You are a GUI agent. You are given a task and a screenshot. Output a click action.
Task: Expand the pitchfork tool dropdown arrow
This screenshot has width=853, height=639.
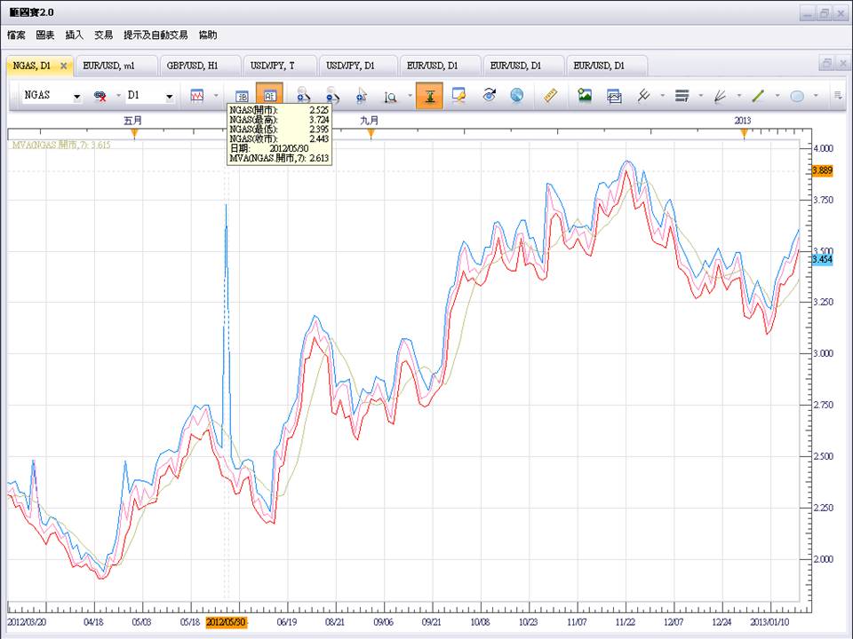(663, 96)
